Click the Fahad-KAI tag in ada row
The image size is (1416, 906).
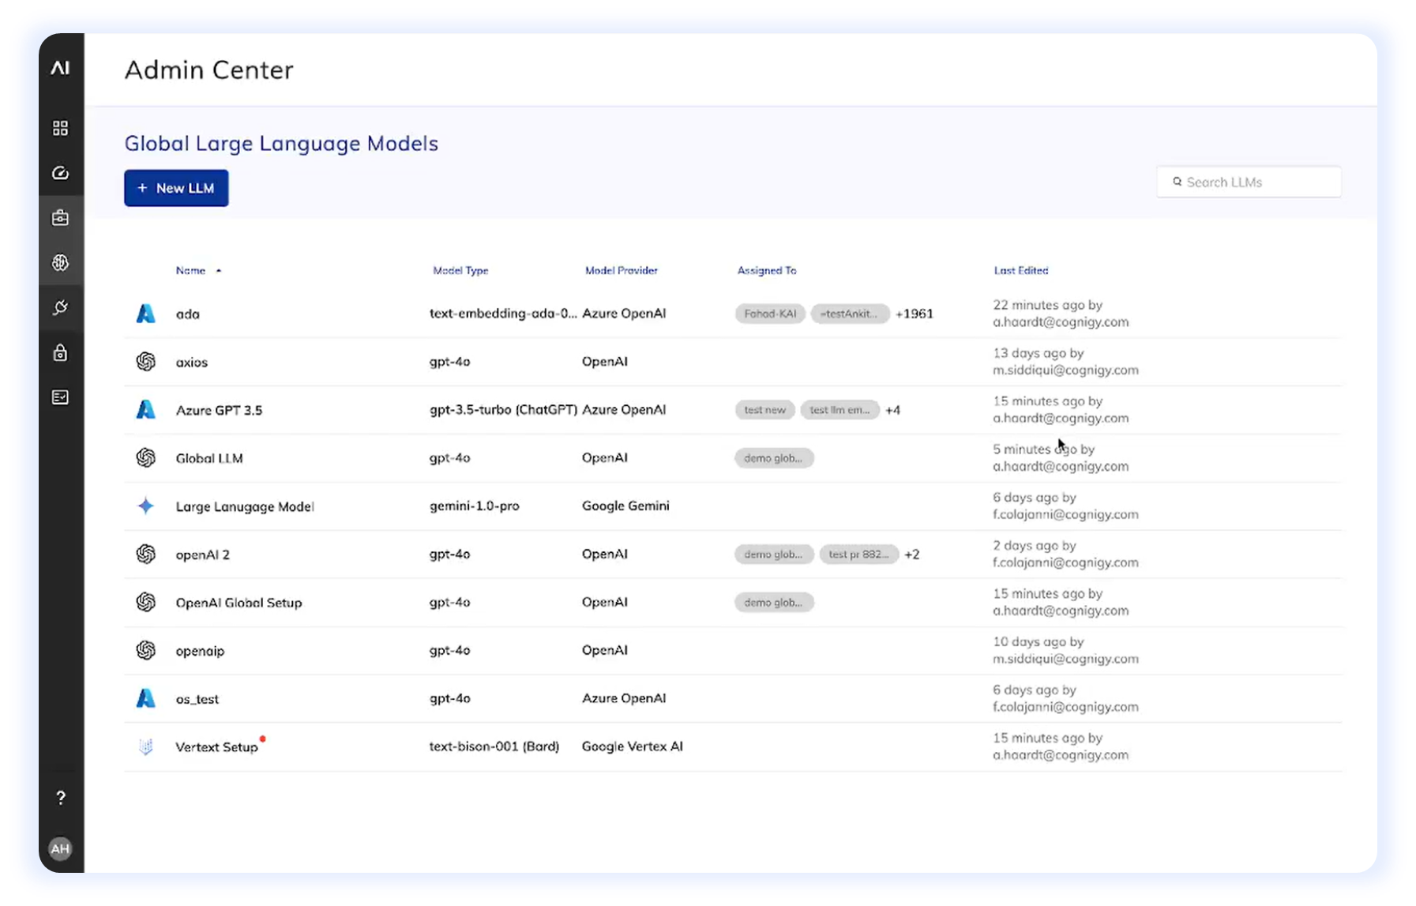769,314
